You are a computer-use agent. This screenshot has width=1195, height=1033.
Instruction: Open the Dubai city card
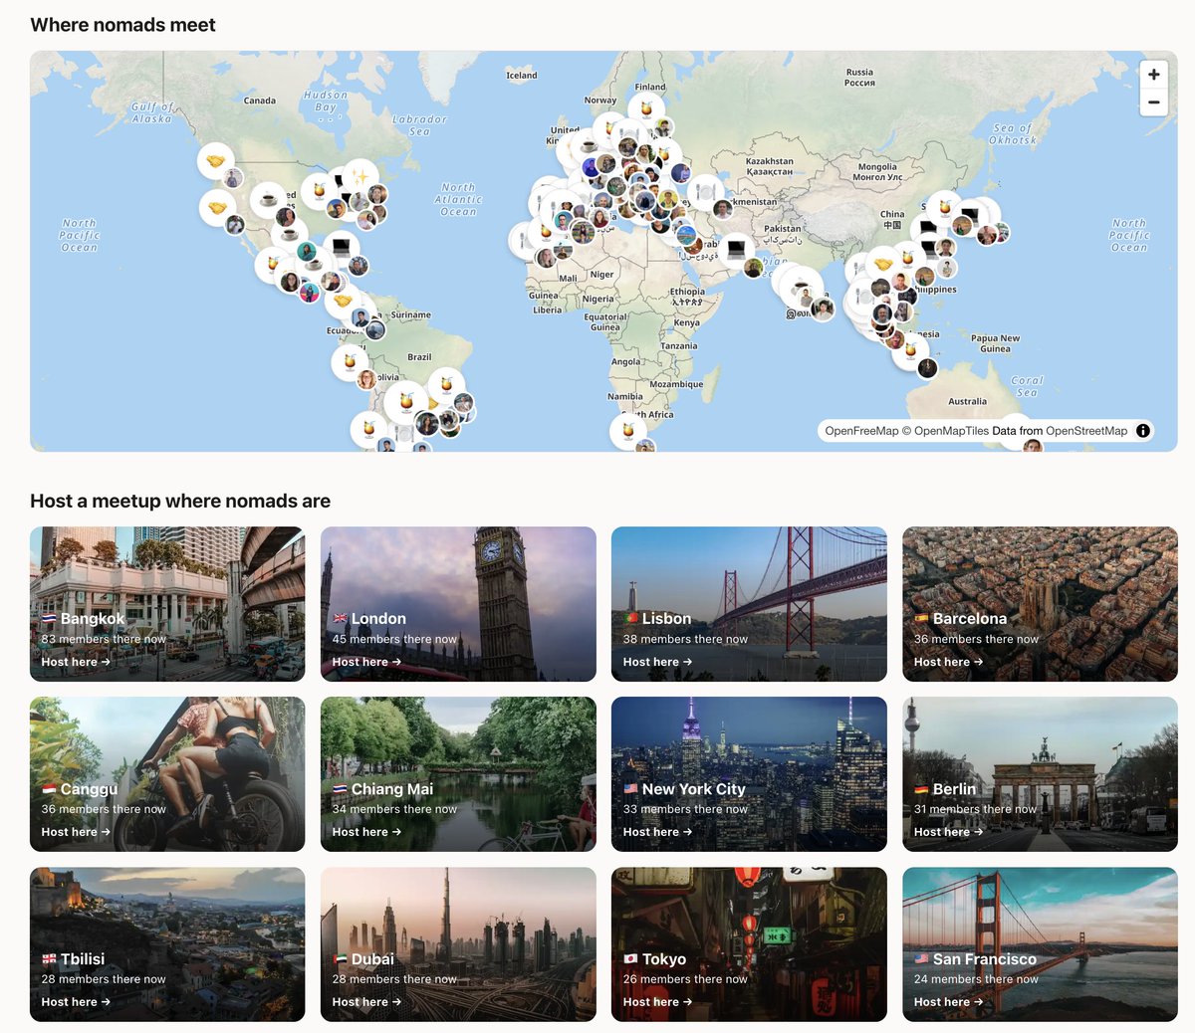458,944
